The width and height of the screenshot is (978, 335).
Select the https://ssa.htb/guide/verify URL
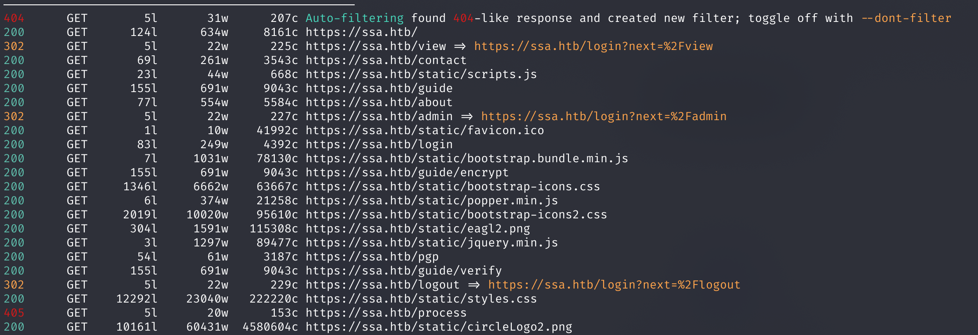tap(404, 271)
